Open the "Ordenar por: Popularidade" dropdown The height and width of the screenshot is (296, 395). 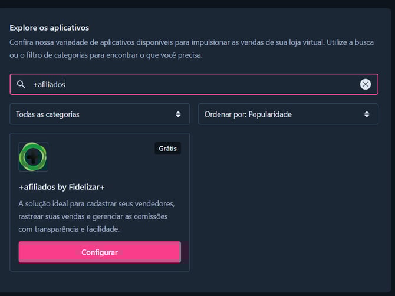[x=288, y=114]
